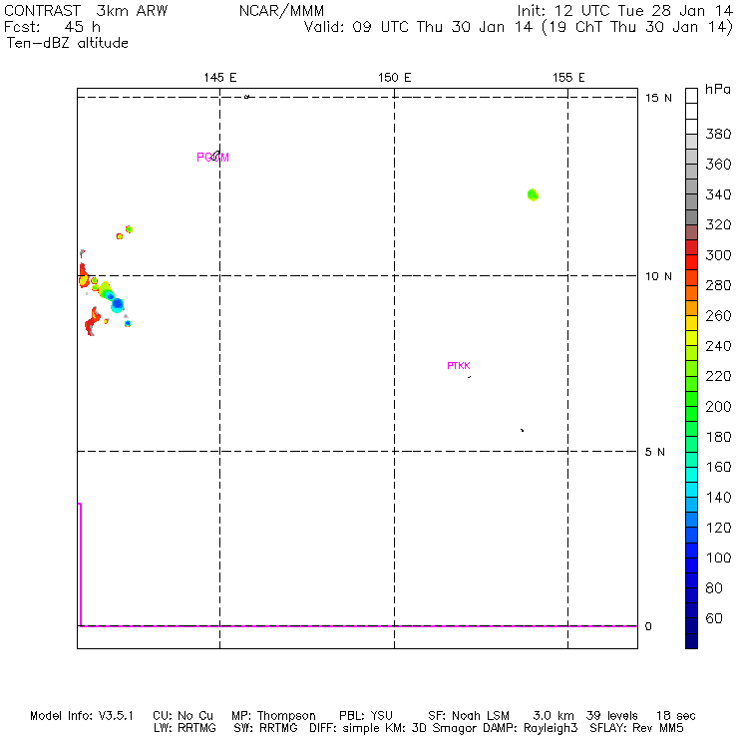738x738 pixels.
Task: Click the 'CONTRAST 3km ARW' title text
Action: pyautogui.click(x=86, y=10)
